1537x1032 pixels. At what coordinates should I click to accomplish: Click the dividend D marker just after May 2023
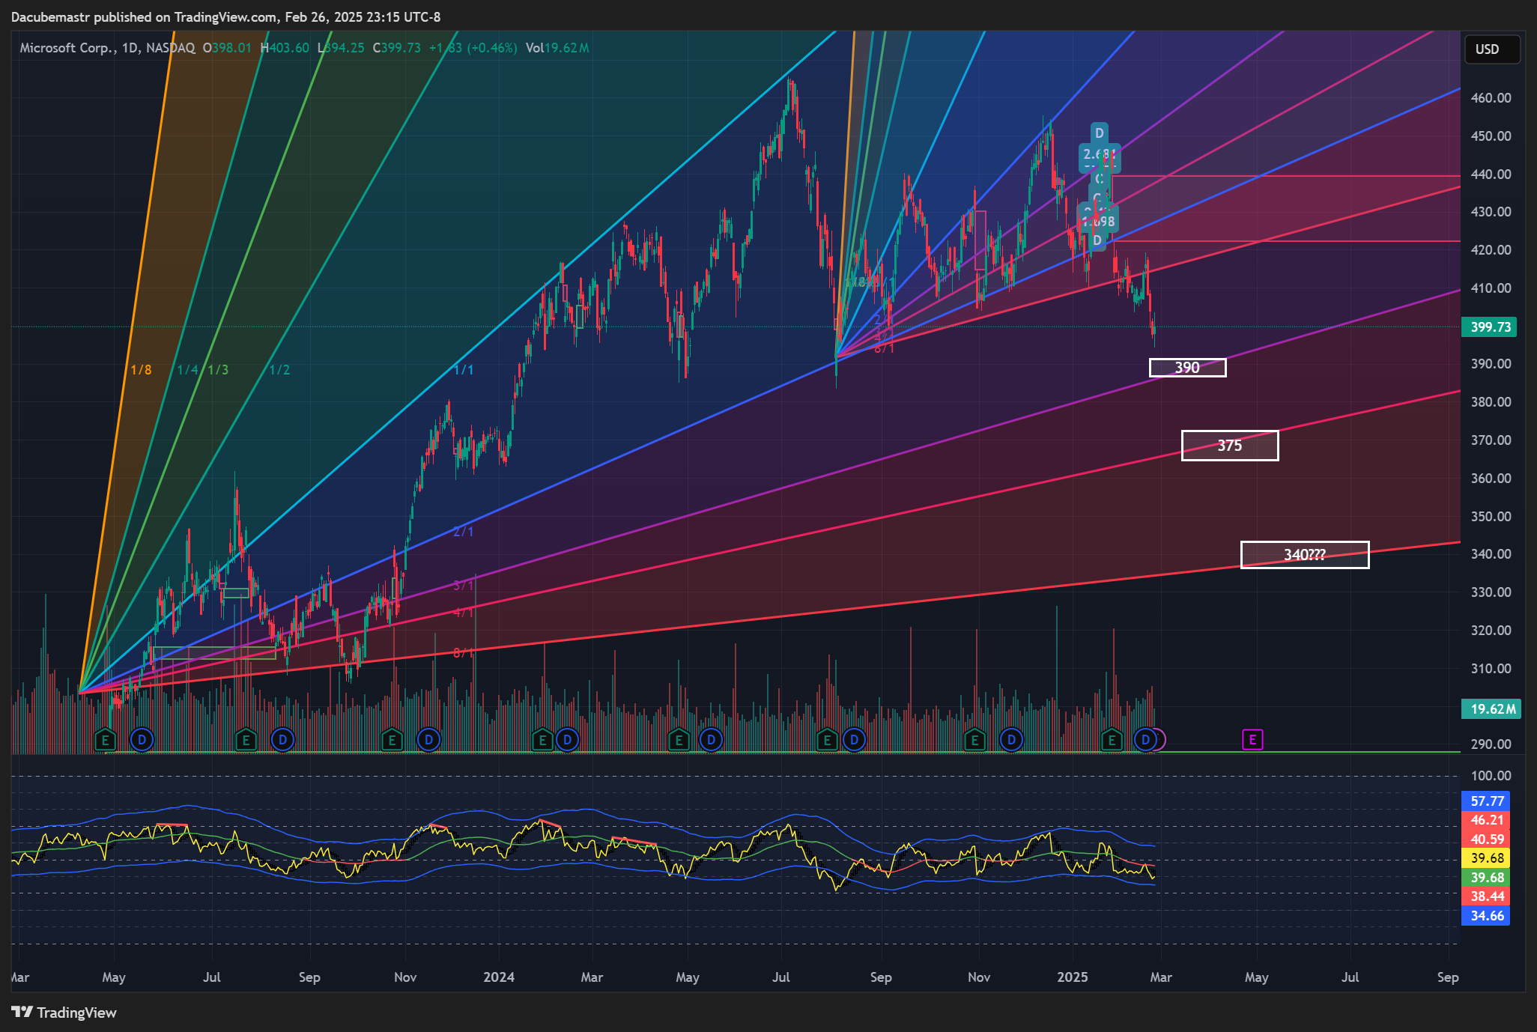(142, 741)
